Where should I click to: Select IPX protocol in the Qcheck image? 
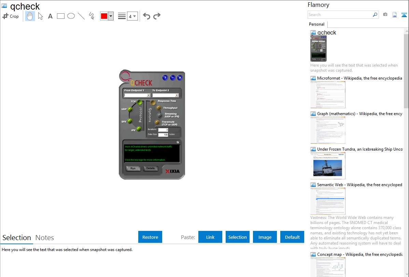coord(139,129)
